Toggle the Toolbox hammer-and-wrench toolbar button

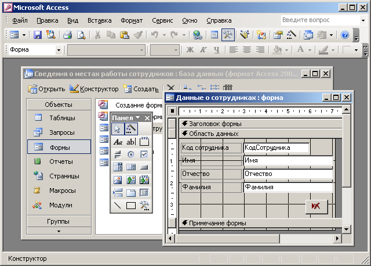click(x=228, y=35)
